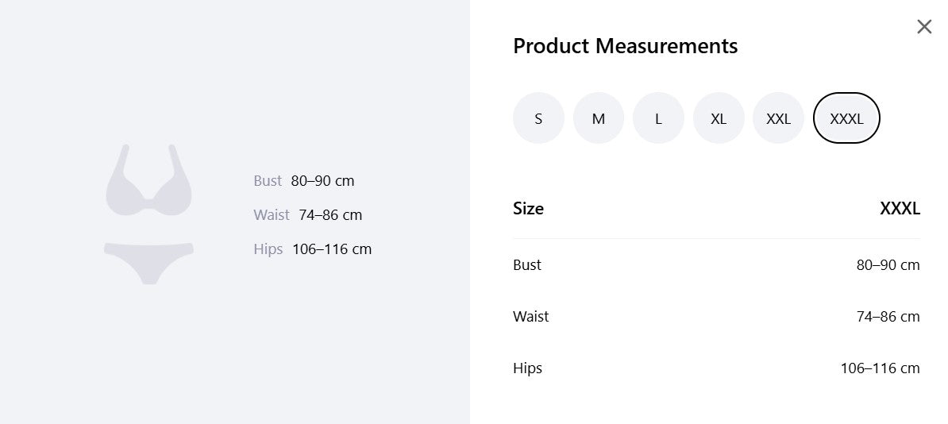Click 106–116 cm value in the table
The image size is (948, 424).
coord(881,368)
